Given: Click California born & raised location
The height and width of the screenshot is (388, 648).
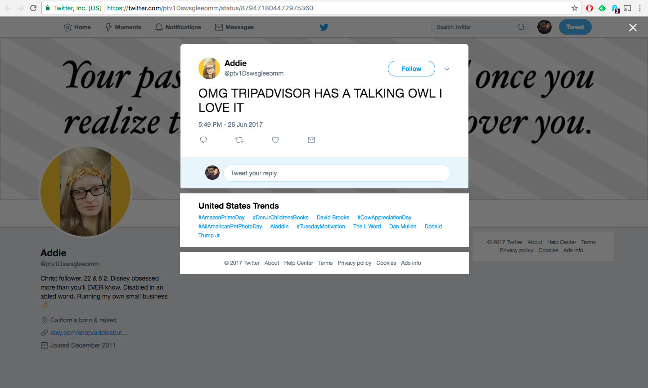Looking at the screenshot, I should (83, 320).
